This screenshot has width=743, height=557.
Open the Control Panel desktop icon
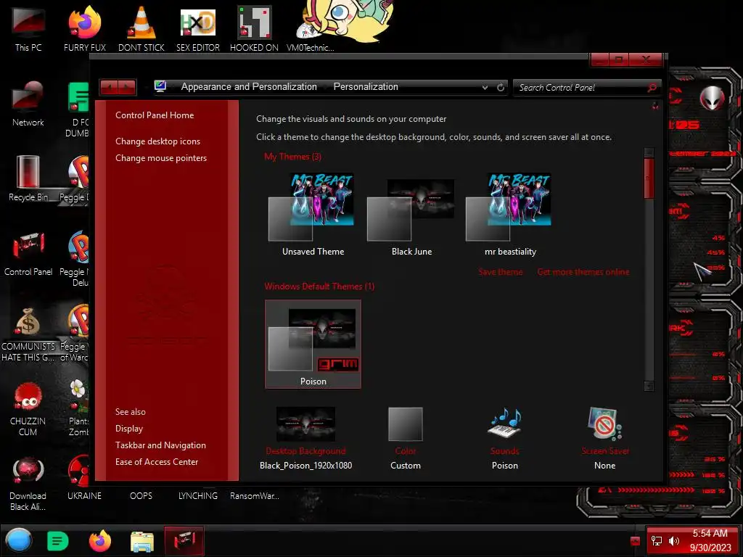pos(28,253)
